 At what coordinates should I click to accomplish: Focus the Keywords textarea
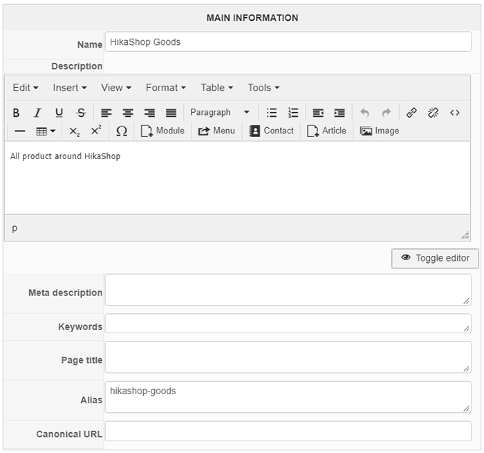pos(288,324)
